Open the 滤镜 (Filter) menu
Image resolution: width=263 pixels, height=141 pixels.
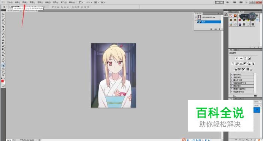48,2
